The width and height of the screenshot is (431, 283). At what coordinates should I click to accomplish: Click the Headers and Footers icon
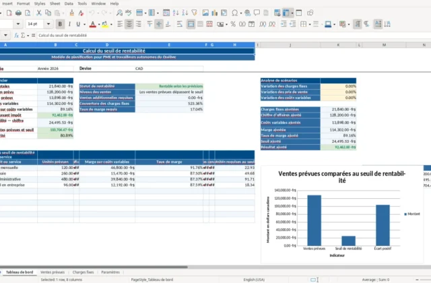point(266,13)
